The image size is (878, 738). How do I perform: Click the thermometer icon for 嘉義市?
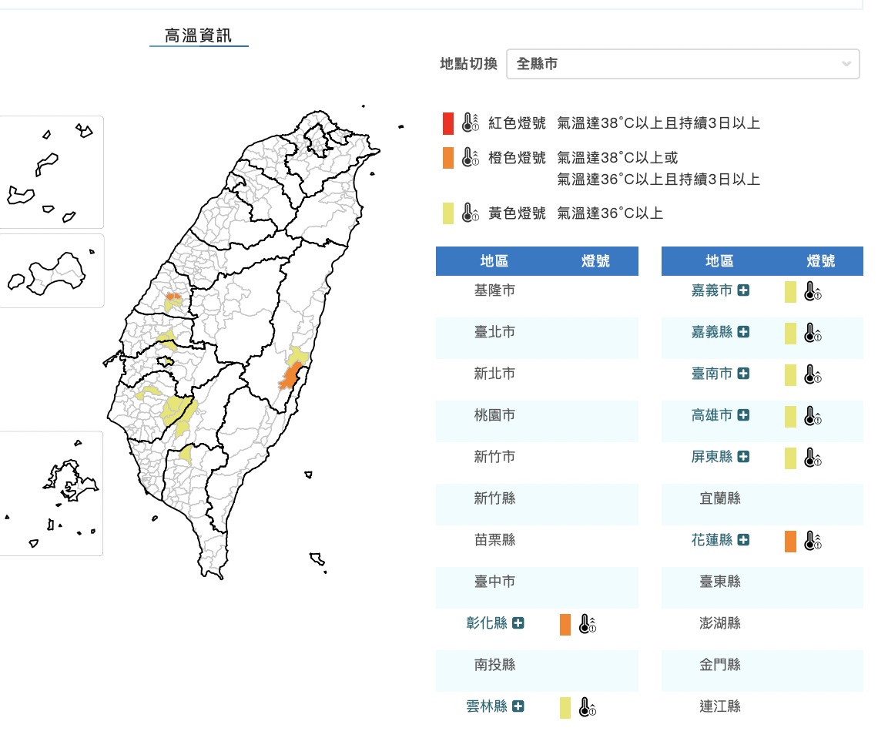point(813,291)
